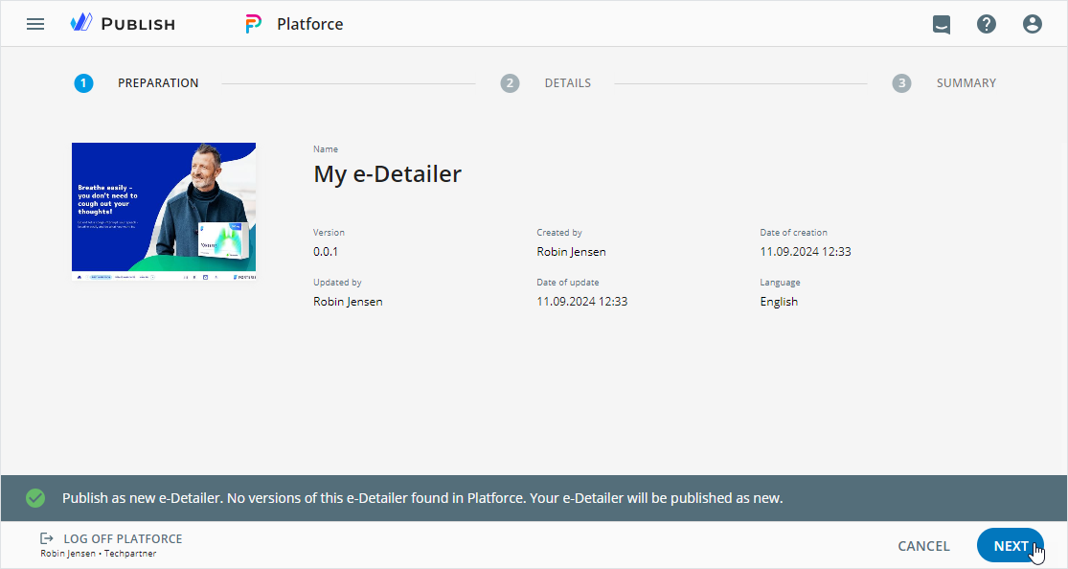Go to the Details step label

(567, 83)
